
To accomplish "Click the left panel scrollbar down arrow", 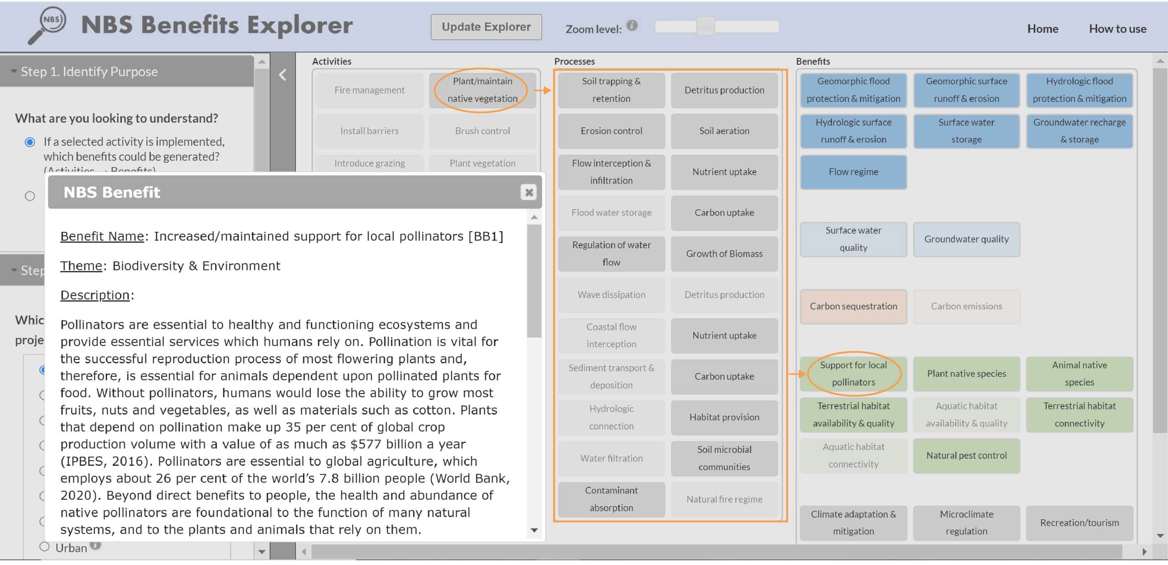I will [262, 552].
